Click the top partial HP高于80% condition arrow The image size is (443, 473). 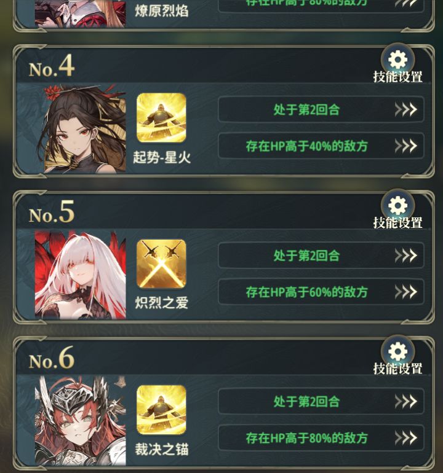(x=405, y=3)
